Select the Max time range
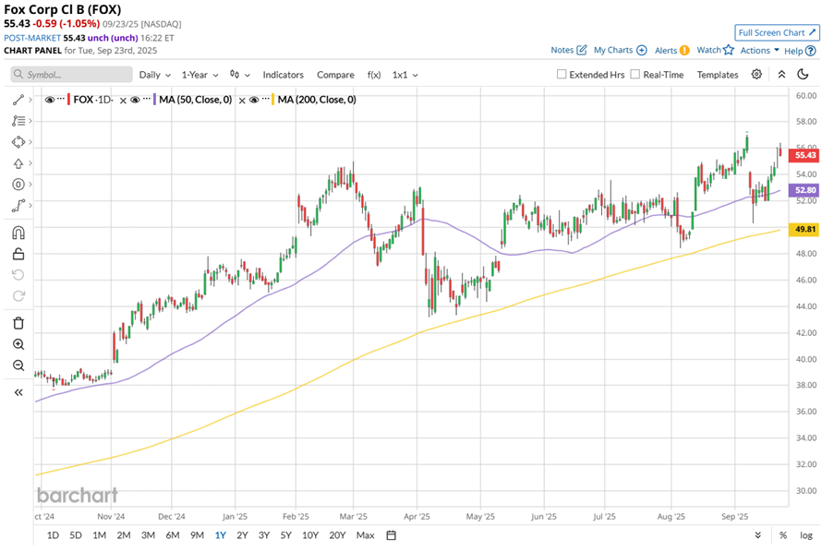The height and width of the screenshot is (551, 834). 366,535
